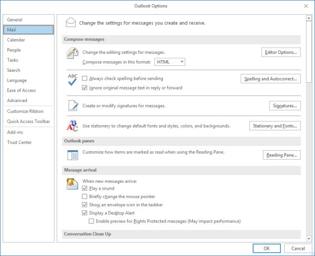
Task: Click the Outlook panes section header
Action: (181, 141)
